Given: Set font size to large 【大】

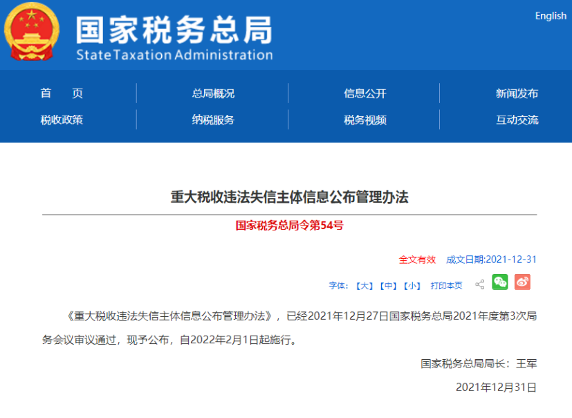Looking at the screenshot, I should [x=365, y=285].
